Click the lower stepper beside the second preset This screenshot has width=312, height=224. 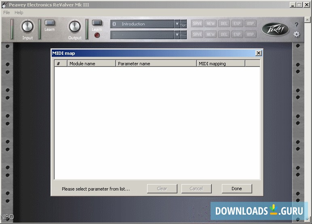tap(183, 37)
